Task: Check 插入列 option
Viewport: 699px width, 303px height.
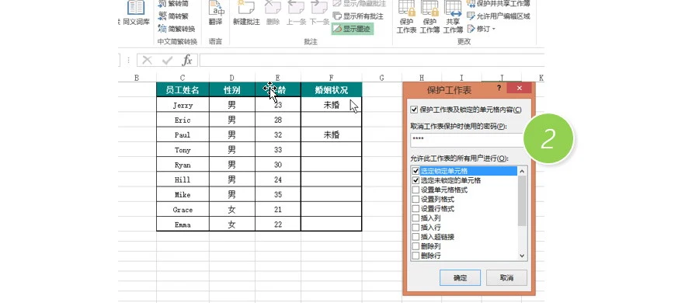Action: click(416, 218)
